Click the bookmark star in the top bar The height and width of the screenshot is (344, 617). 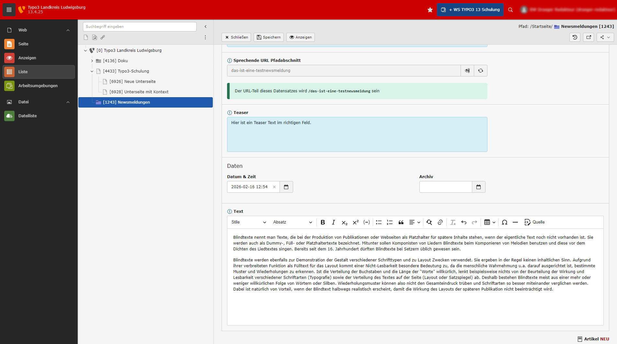tap(430, 10)
